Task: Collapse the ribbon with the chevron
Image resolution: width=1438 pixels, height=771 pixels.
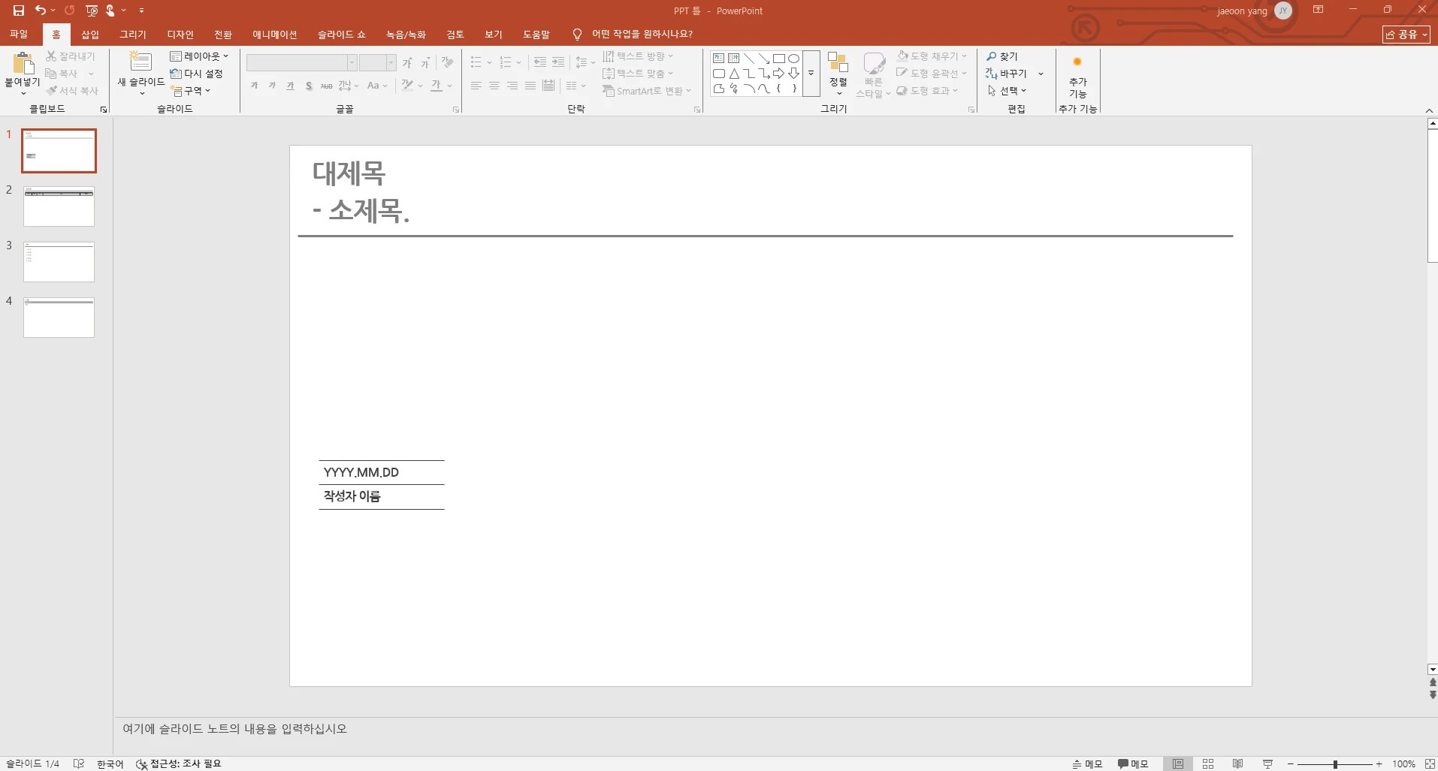Action: click(x=1429, y=110)
